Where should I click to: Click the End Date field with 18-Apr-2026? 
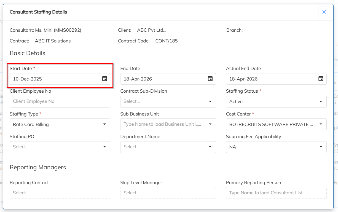tap(163, 79)
